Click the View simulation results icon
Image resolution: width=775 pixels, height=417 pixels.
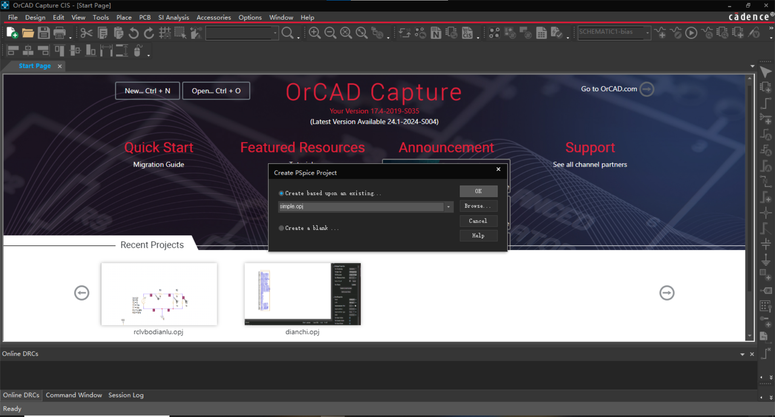(x=707, y=33)
